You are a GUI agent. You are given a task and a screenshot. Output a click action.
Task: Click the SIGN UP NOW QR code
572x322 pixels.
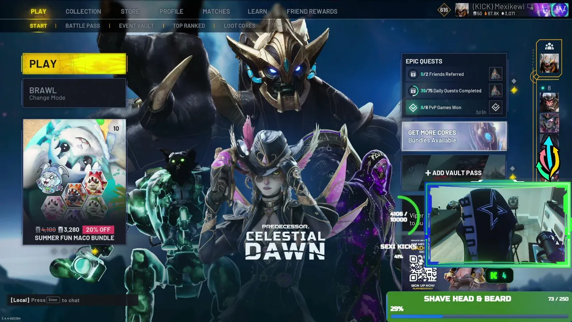423,269
